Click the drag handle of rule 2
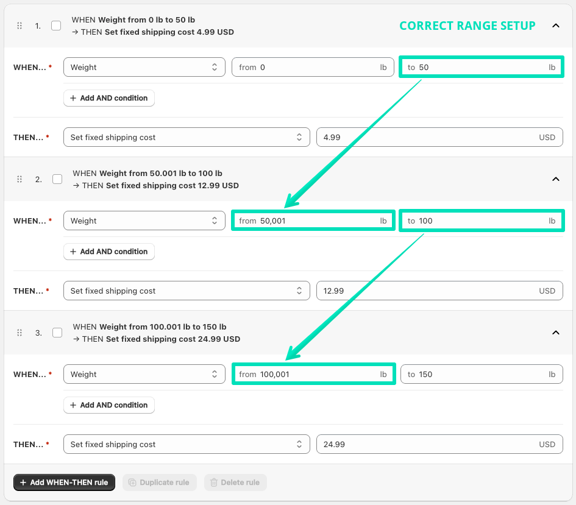Viewport: 576px width, 505px height. (x=20, y=179)
